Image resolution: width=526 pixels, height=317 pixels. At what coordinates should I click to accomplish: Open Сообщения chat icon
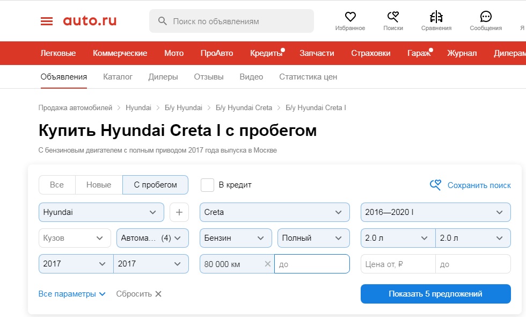(485, 17)
